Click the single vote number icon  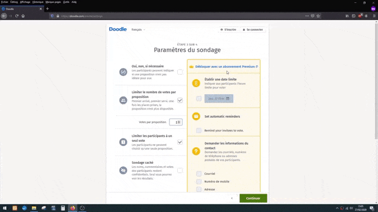[123, 142]
